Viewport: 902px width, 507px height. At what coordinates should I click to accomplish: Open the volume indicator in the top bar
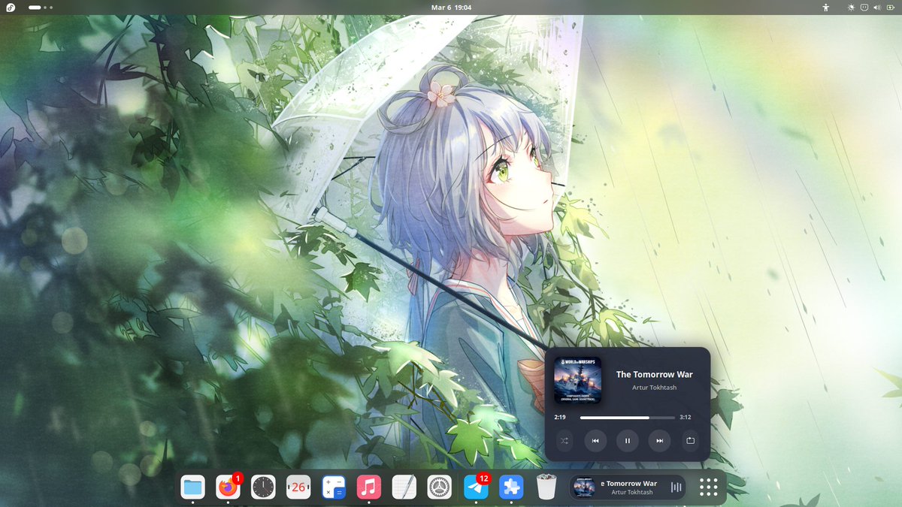point(876,8)
